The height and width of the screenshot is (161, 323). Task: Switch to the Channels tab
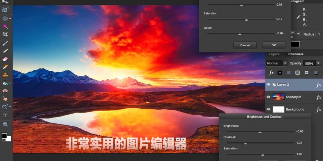(x=296, y=54)
